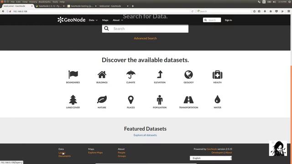Screen dimensions: 292x164
Task: Click the footer About link beside Developers
Action: click(229, 153)
